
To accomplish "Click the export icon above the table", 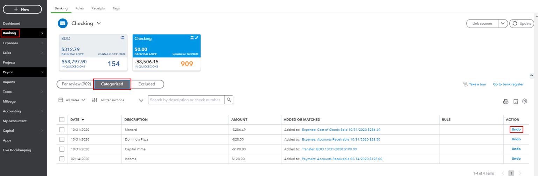I will click(x=515, y=102).
